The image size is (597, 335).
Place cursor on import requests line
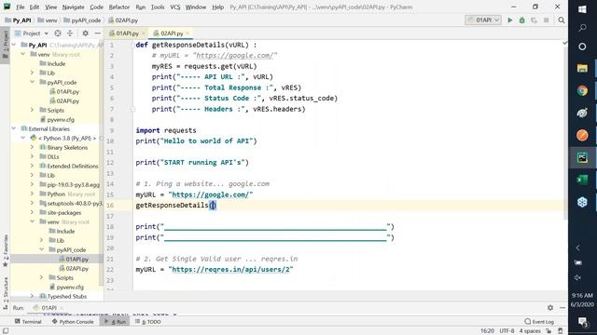(166, 130)
